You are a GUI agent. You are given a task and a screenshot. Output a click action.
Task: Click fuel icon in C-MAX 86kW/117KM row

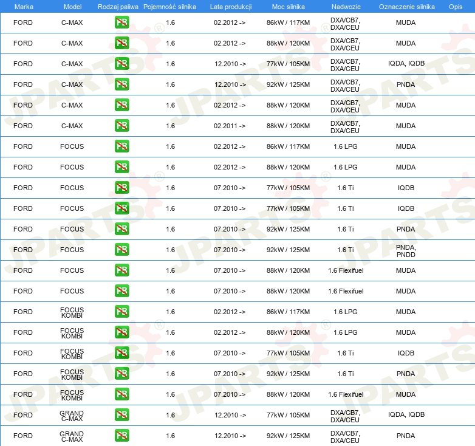tap(121, 22)
